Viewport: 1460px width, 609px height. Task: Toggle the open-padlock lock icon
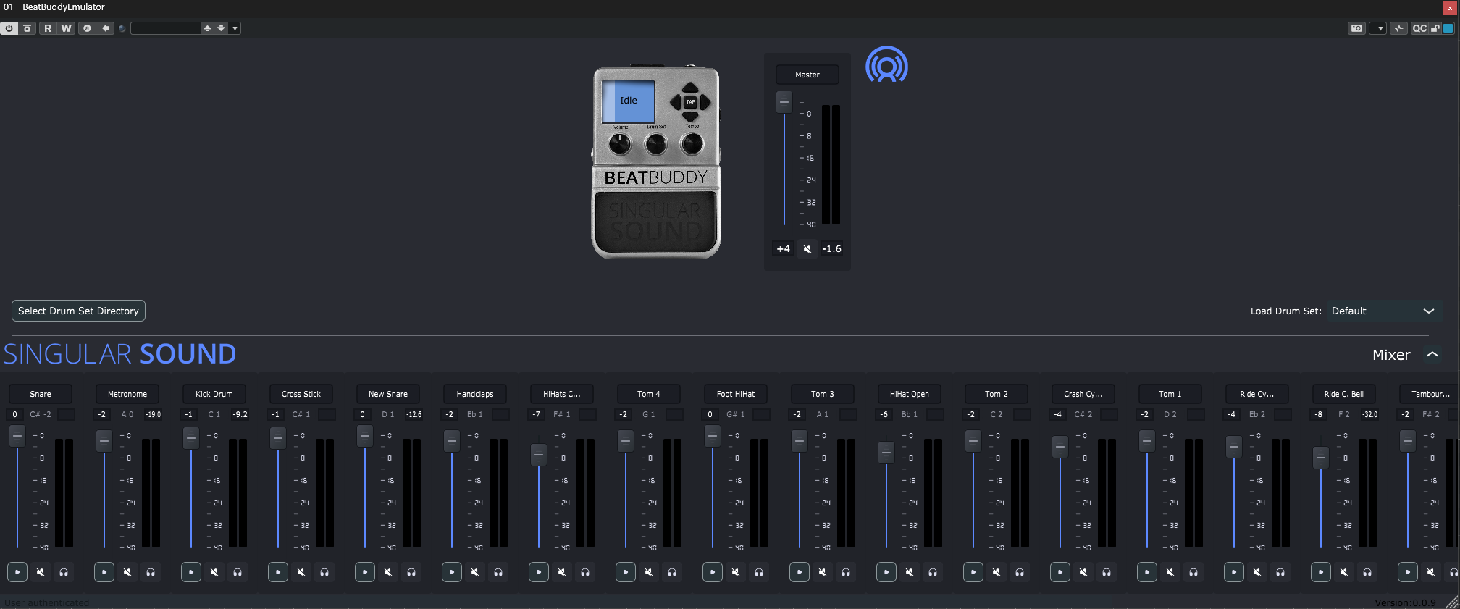[x=1435, y=28]
